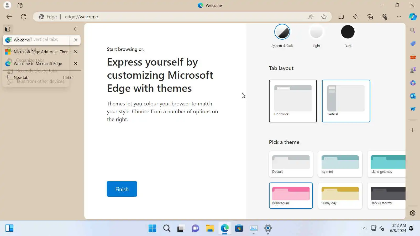420x236 pixels.
Task: Pick the Island getaway theme
Action: [387, 164]
